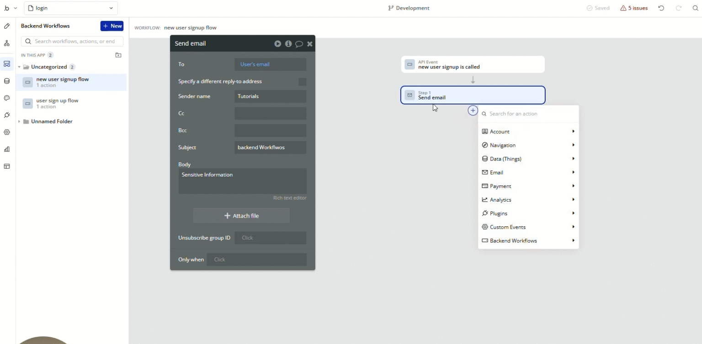Undo the last change
This screenshot has height=344, width=702.
click(x=661, y=8)
